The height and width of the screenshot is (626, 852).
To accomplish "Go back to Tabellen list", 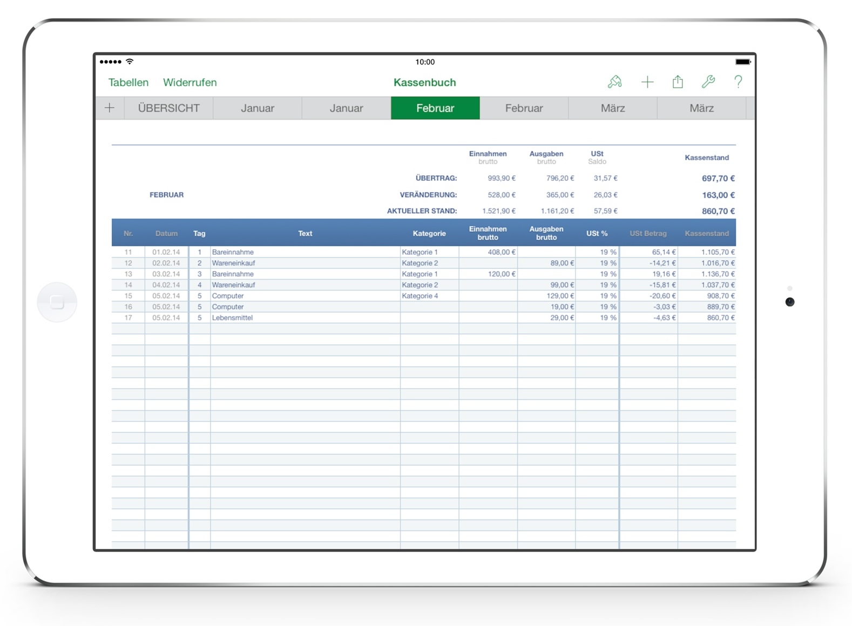I will click(x=129, y=83).
